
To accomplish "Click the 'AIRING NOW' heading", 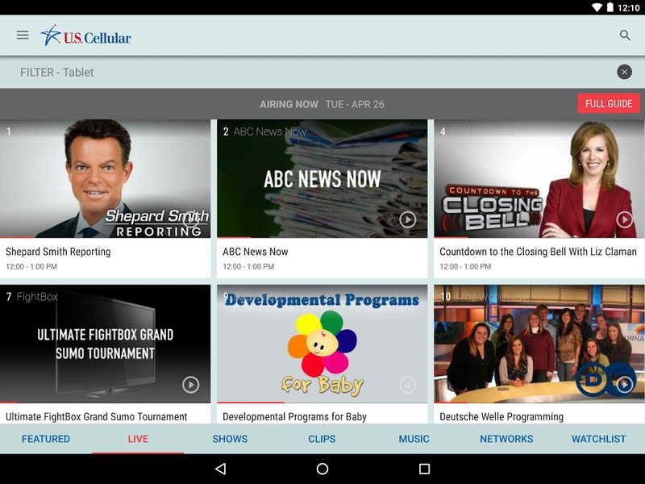I will pos(289,104).
